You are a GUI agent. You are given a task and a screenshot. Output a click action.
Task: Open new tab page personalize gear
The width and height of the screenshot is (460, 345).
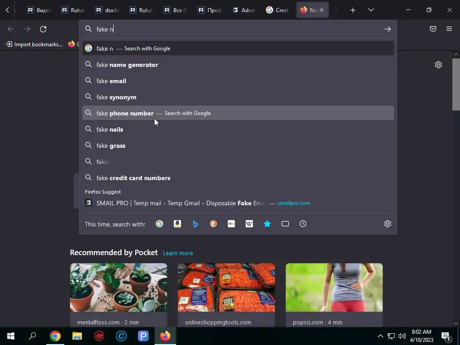438,65
